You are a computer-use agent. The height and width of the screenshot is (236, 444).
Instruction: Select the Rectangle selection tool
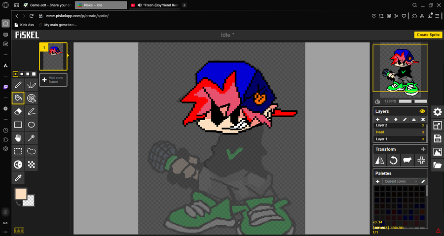click(x=18, y=151)
